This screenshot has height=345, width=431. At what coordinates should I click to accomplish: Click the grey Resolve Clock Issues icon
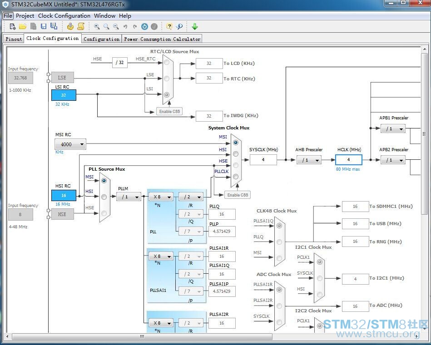click(x=154, y=26)
